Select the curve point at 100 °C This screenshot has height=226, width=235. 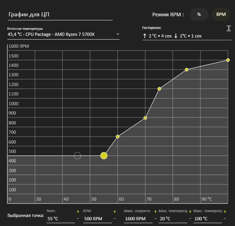(228, 60)
